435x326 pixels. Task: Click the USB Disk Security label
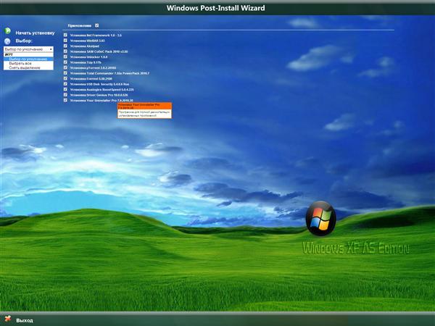pyautogui.click(x=99, y=84)
